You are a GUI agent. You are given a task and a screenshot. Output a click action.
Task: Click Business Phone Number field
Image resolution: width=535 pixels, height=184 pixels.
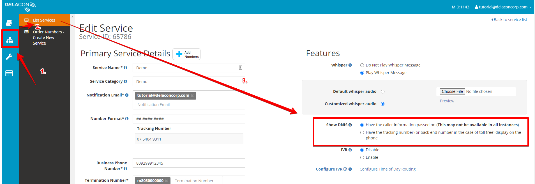(x=189, y=163)
